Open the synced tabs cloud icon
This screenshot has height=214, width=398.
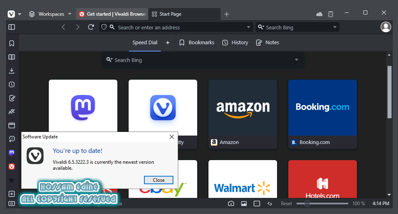tap(319, 14)
